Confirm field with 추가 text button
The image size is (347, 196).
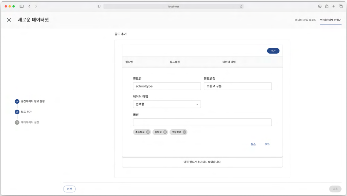click(x=267, y=144)
